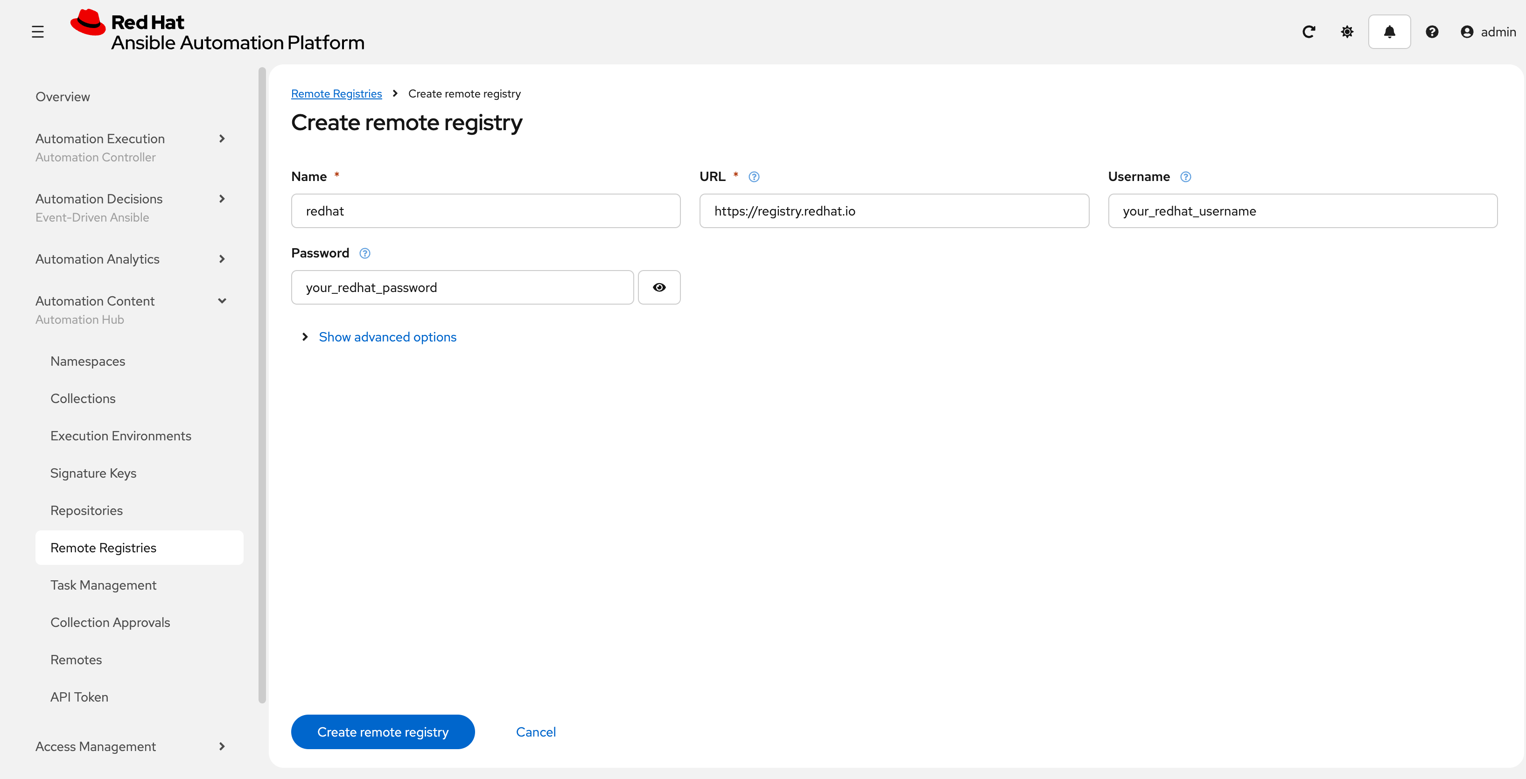This screenshot has height=779, width=1526.
Task: Open the settings gear icon
Action: click(1346, 32)
